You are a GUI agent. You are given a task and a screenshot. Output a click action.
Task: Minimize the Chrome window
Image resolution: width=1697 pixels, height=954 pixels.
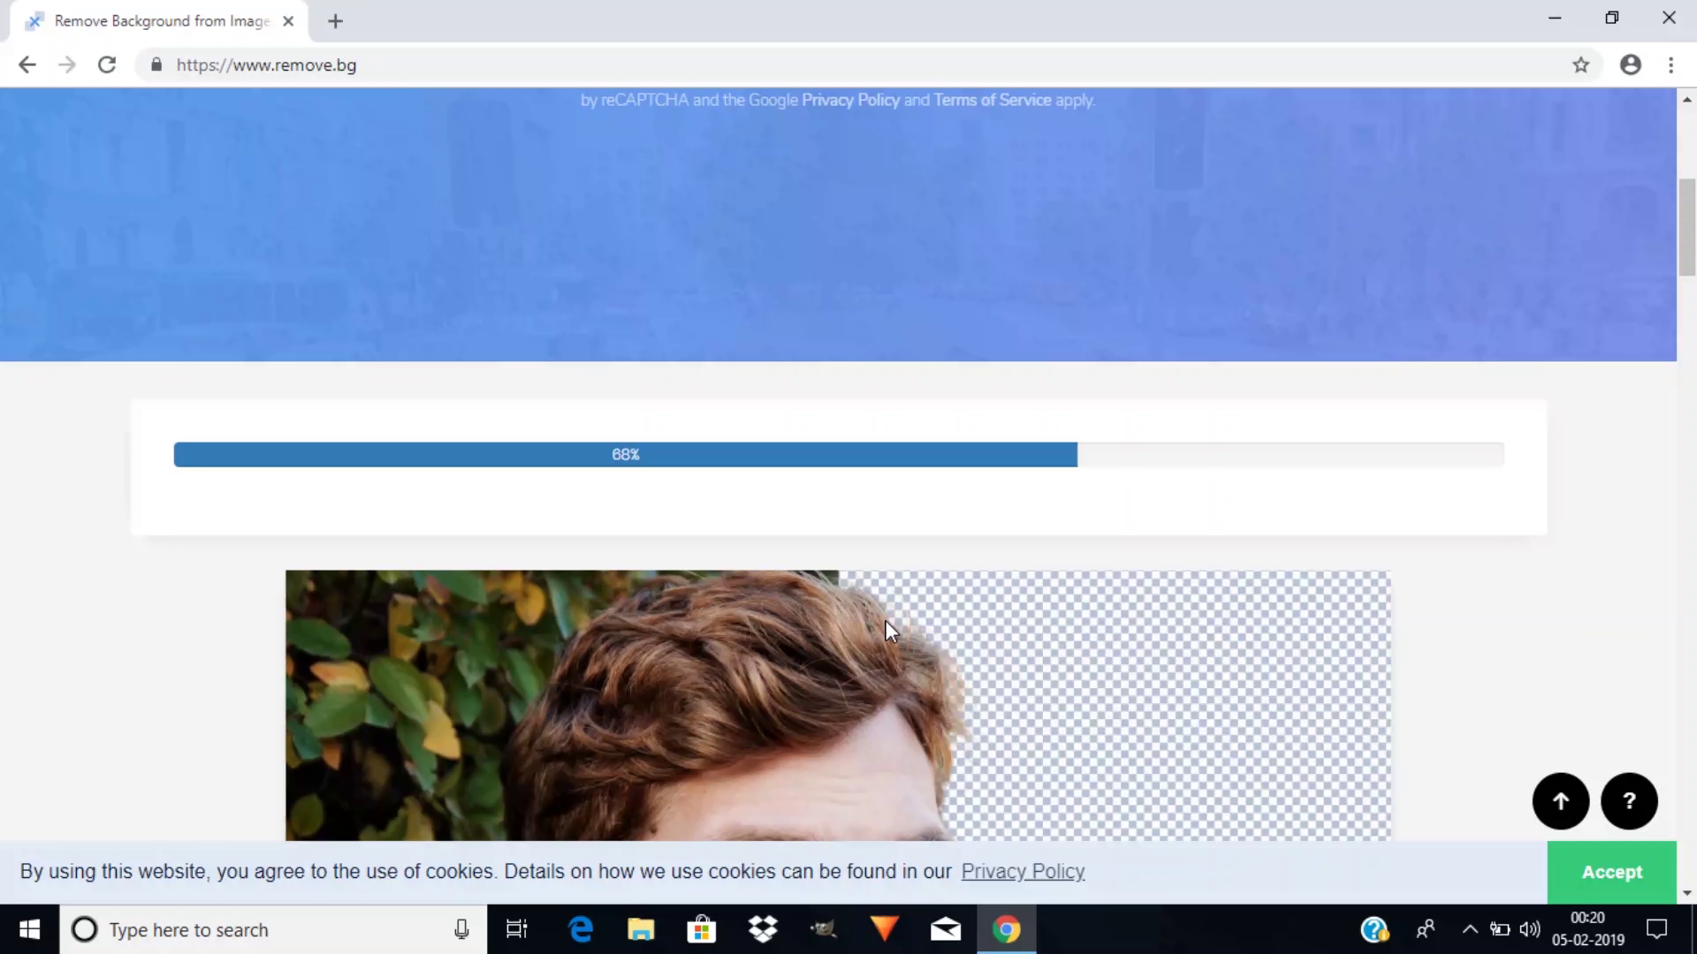pos(1555,18)
